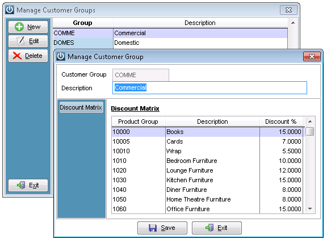The width and height of the screenshot is (327, 239).
Task: Select the COMME Commercial group row
Action: pyautogui.click(x=170, y=33)
